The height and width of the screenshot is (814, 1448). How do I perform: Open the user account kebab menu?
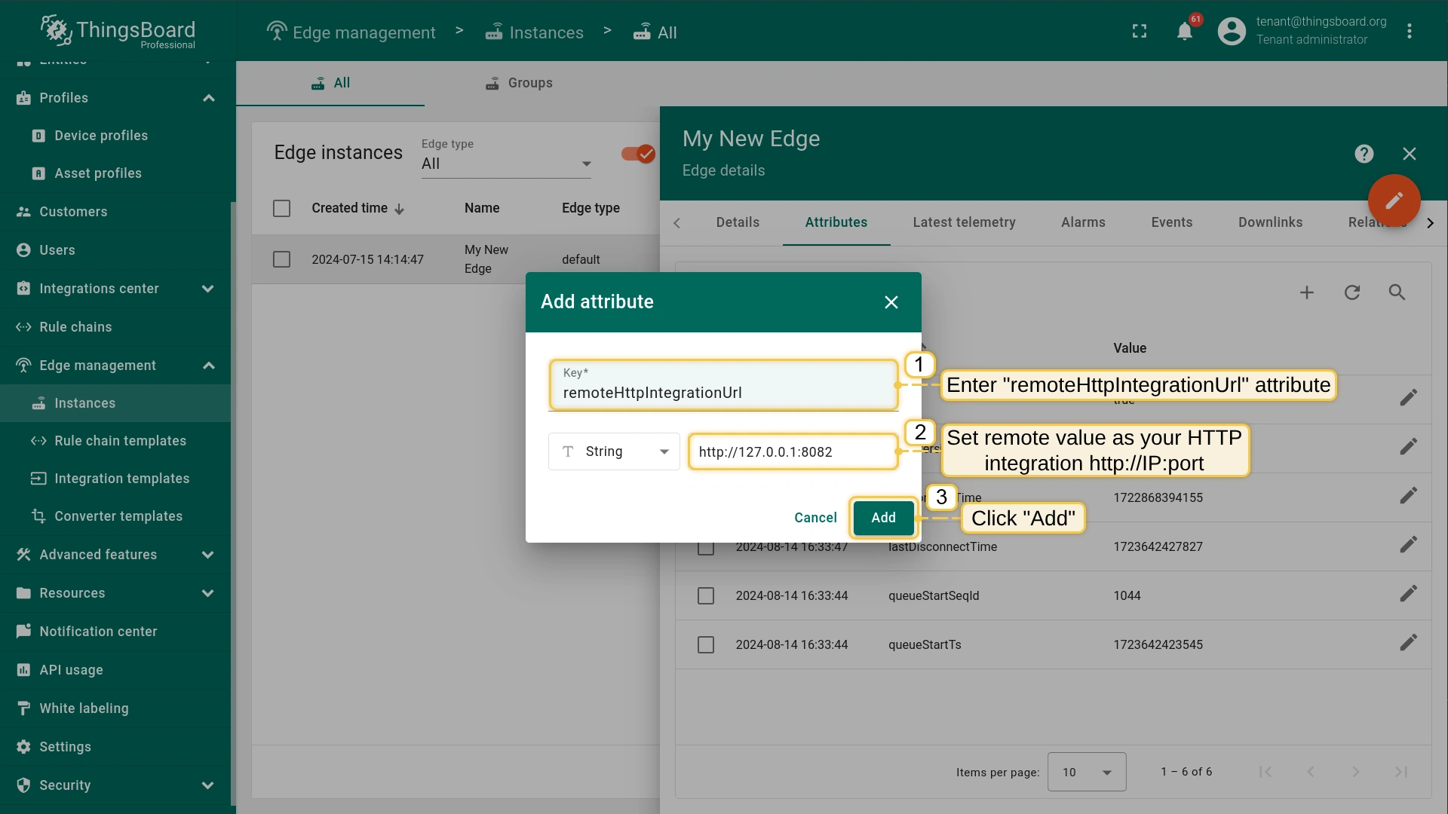coord(1409,32)
